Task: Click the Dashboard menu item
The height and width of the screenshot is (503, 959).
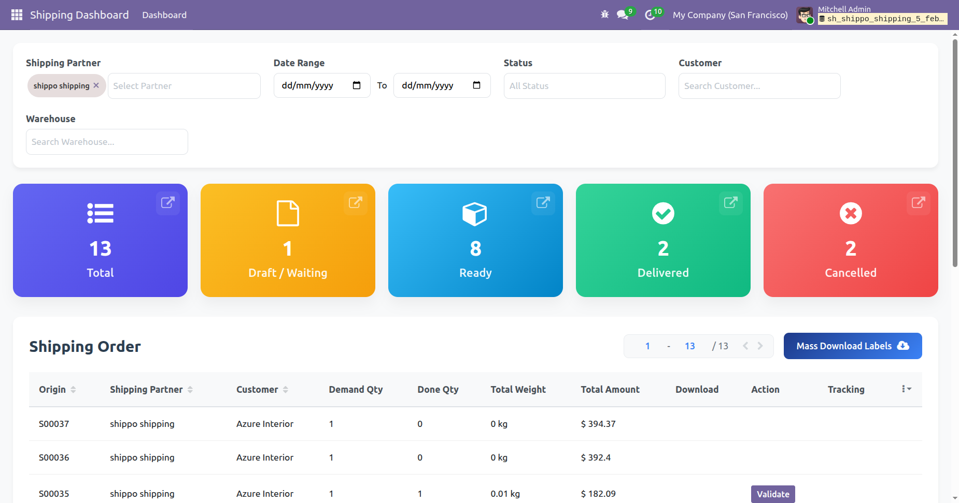Action: (164, 15)
